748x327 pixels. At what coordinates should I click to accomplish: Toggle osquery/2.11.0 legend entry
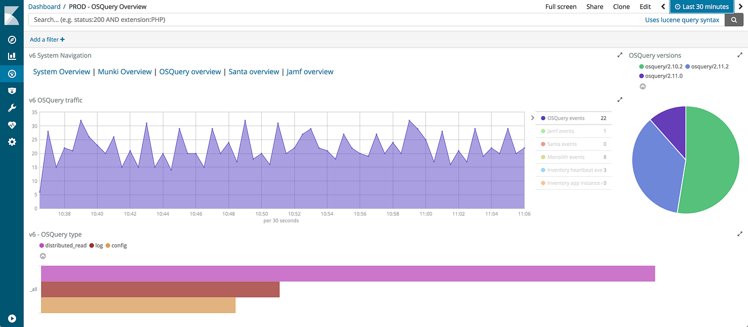[x=661, y=76]
